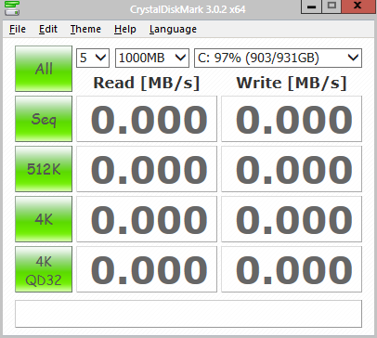Minimize the CrystalDiskMark window
This screenshot has height=338, width=377.
pos(312,6)
